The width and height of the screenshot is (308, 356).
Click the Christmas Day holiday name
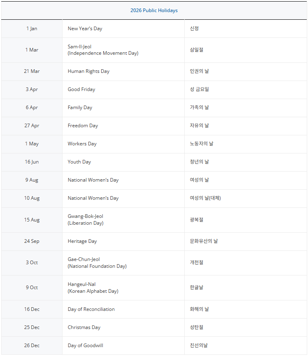[x=84, y=327]
